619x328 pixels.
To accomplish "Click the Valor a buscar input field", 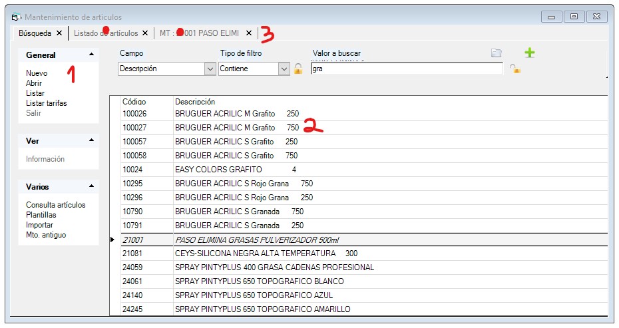I will coord(407,69).
